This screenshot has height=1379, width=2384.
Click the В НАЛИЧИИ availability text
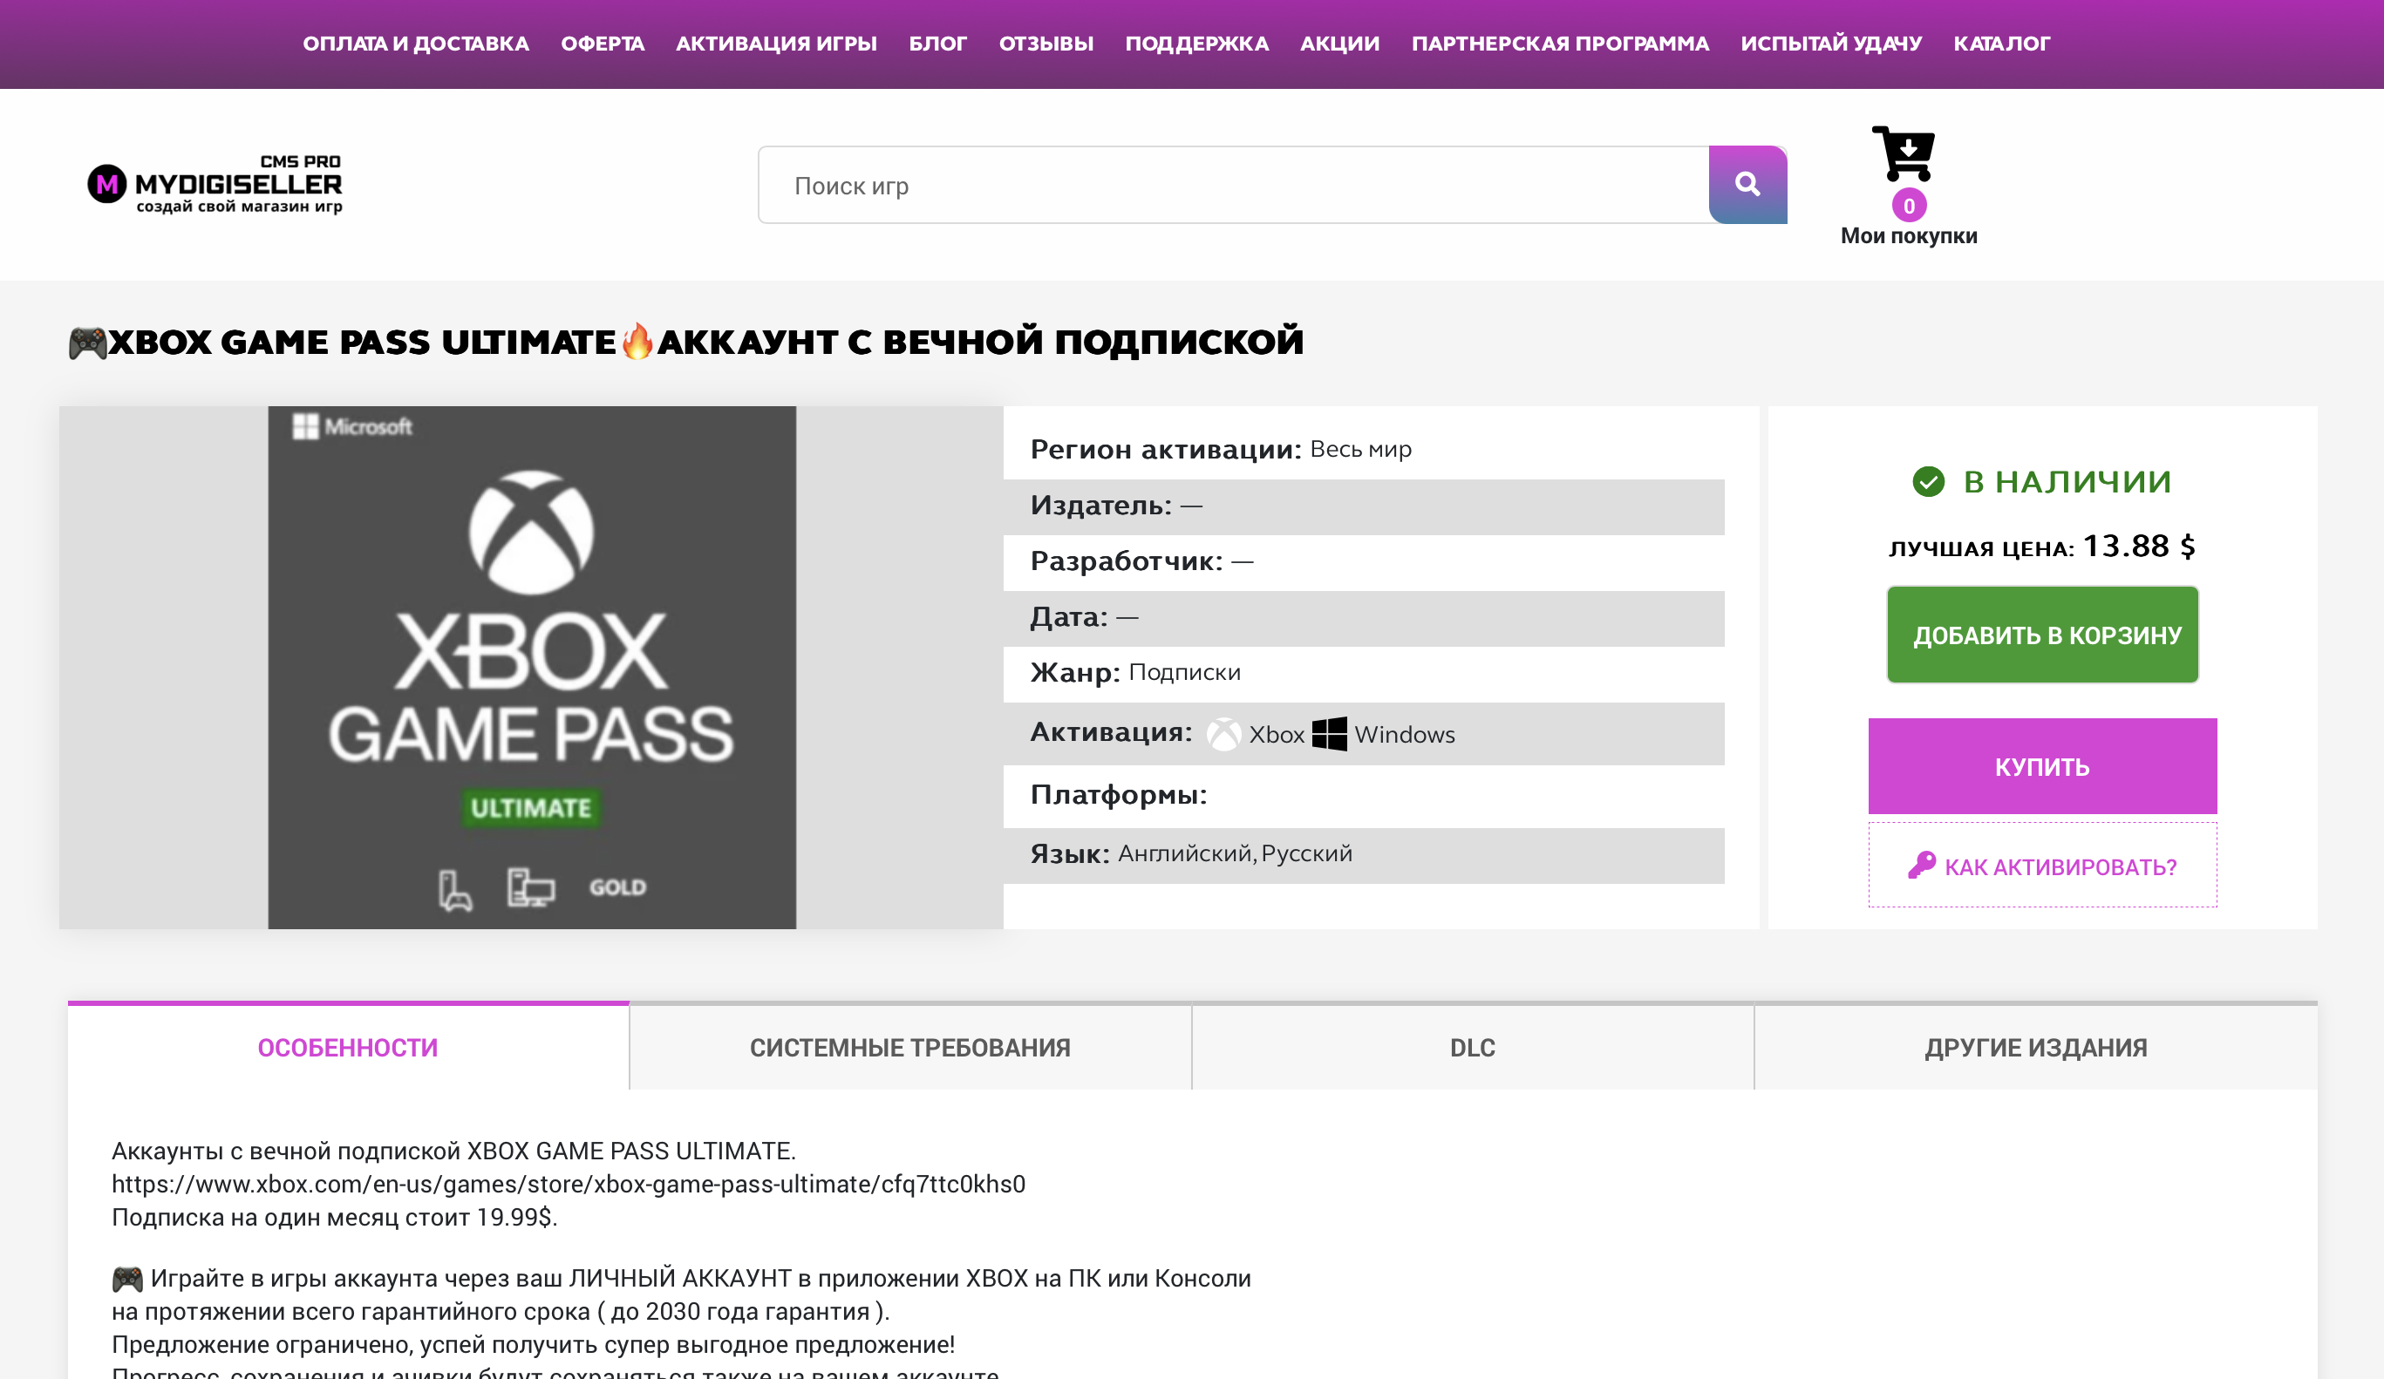pyautogui.click(x=2067, y=481)
